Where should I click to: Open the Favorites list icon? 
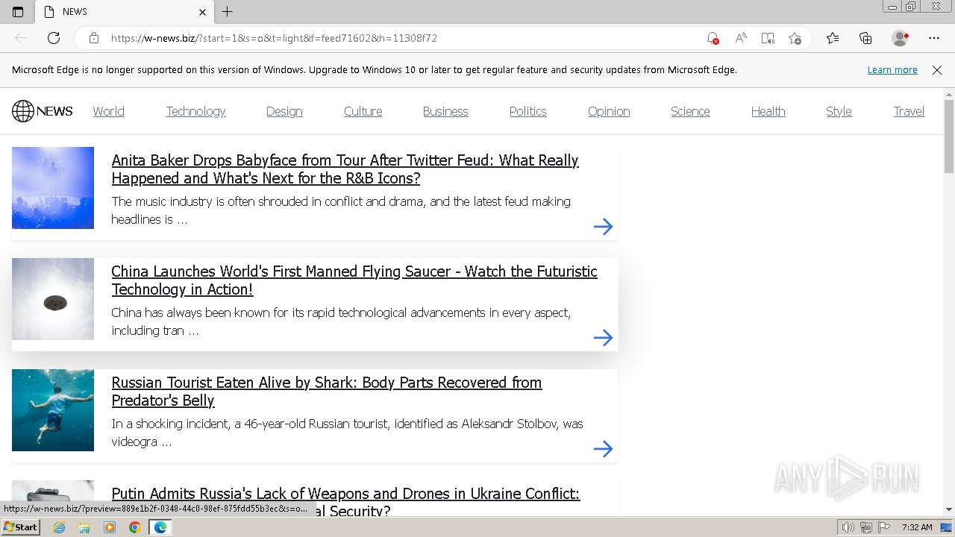pyautogui.click(x=833, y=38)
